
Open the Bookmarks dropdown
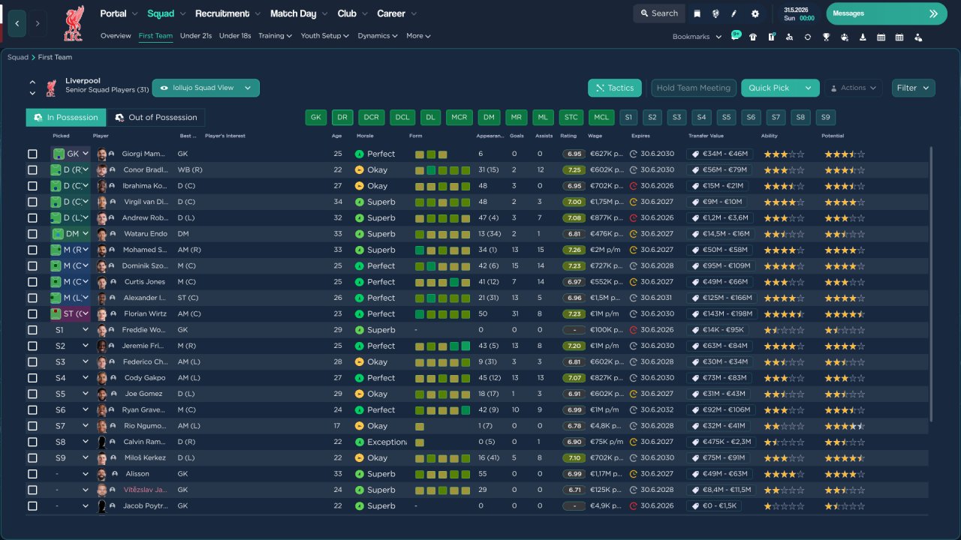[697, 37]
